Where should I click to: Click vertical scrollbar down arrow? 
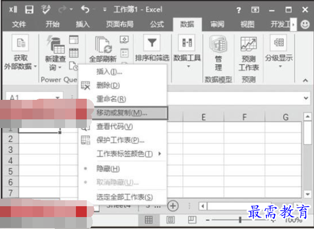click(x=307, y=194)
